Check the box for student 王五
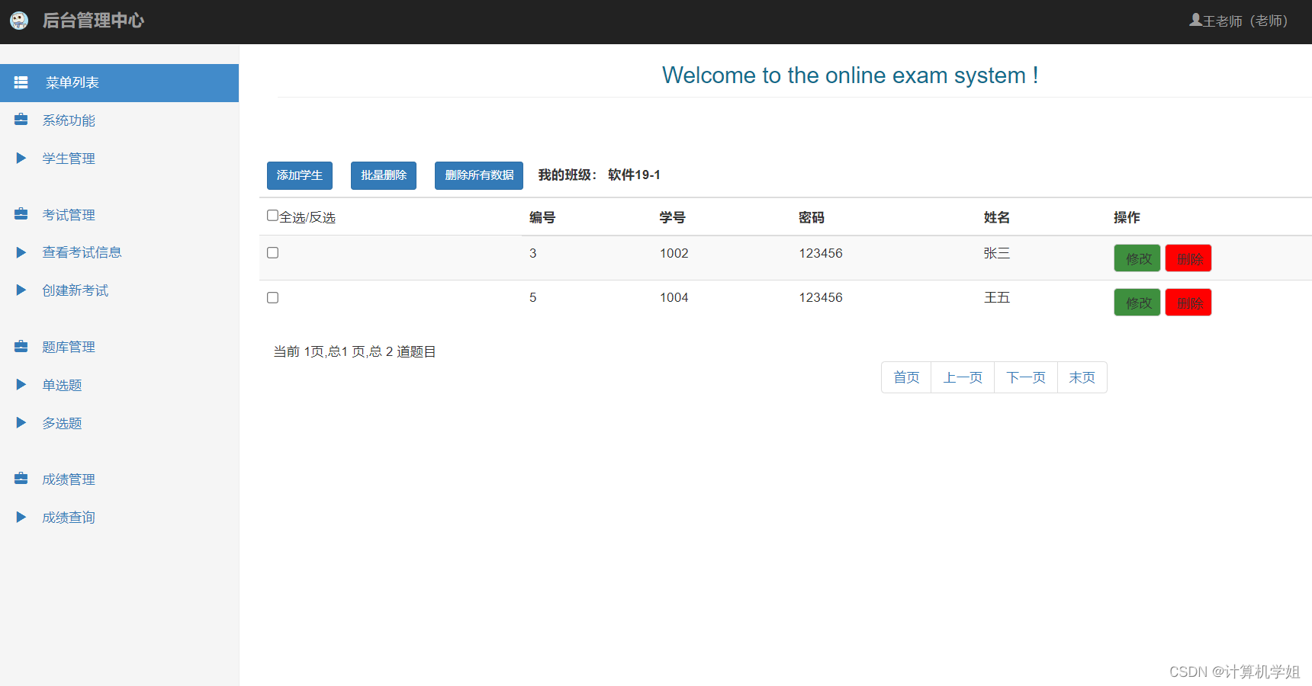 272,297
